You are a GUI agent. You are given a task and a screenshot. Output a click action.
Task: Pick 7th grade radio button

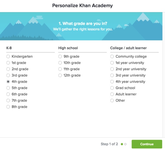coord(8,100)
